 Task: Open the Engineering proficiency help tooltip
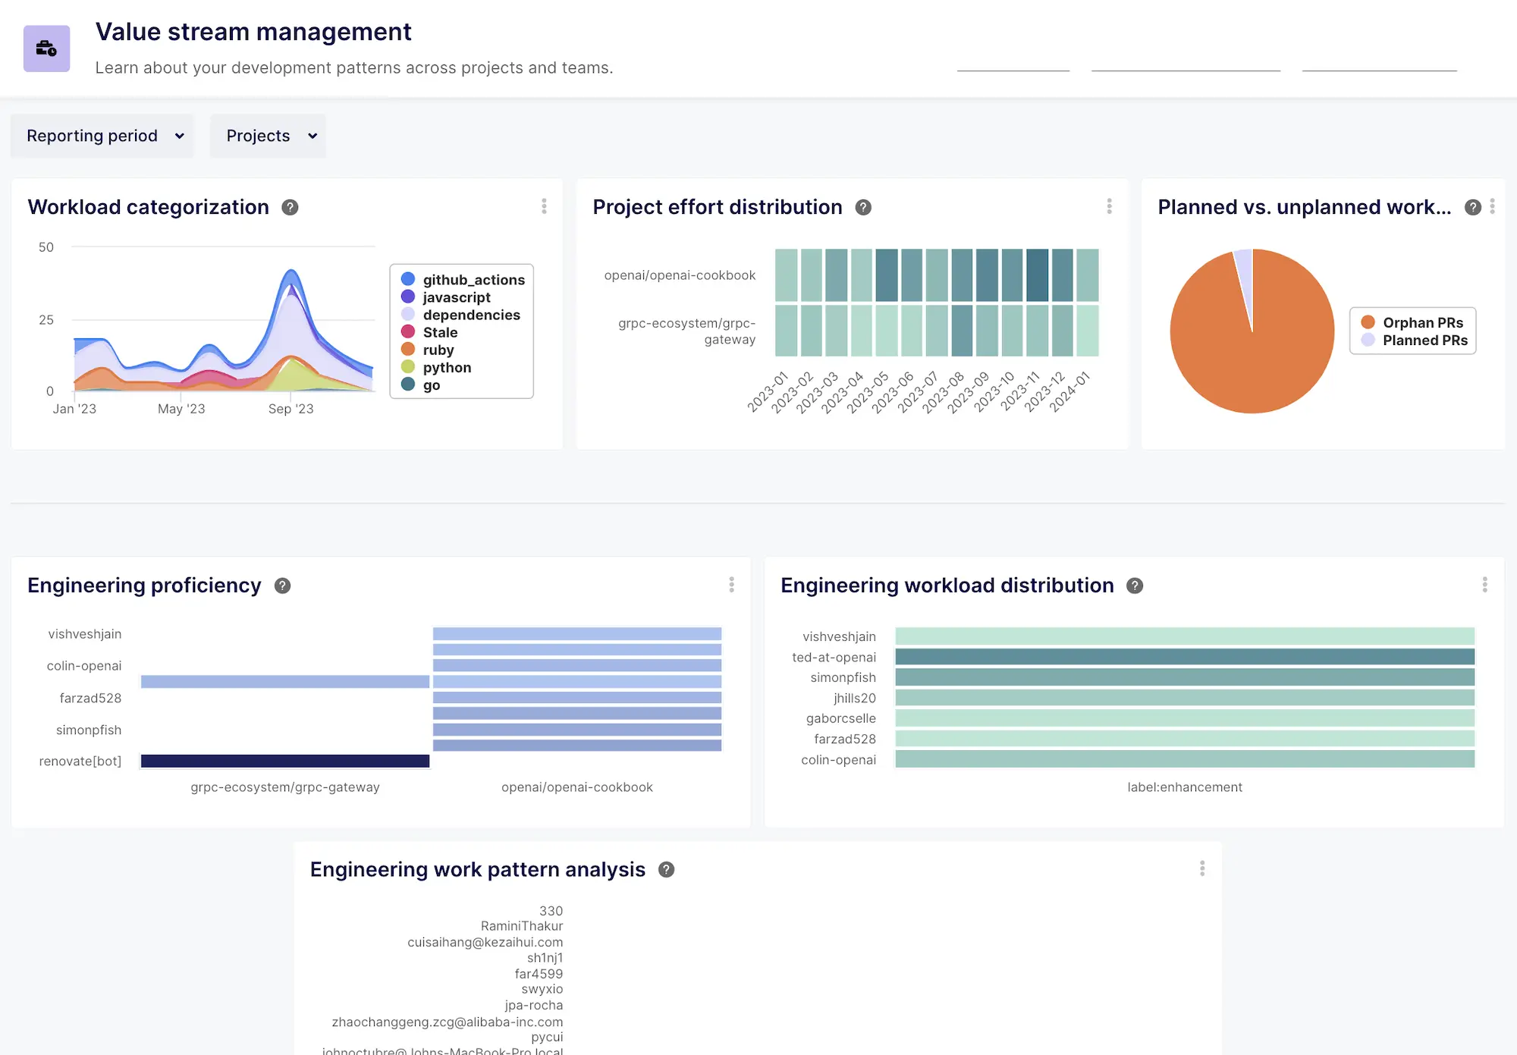pos(282,585)
